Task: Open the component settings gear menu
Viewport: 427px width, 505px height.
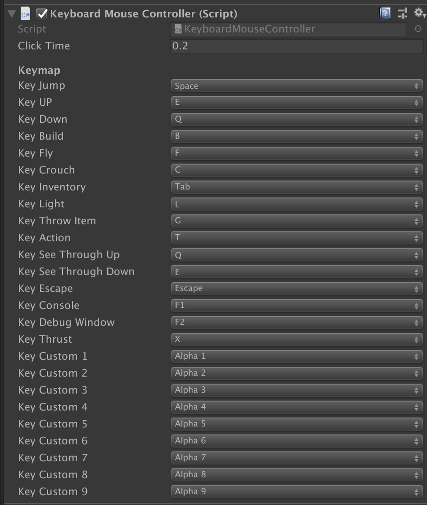Action: tap(418, 13)
